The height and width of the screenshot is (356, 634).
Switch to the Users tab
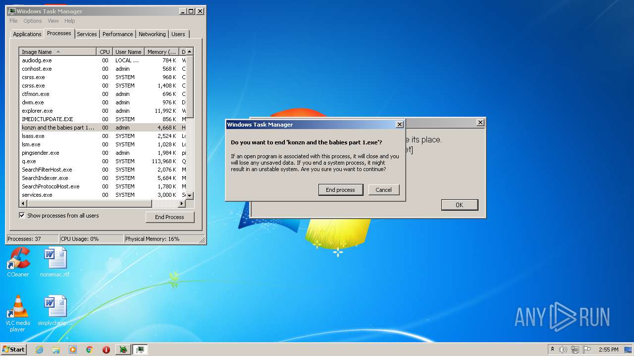pos(178,34)
